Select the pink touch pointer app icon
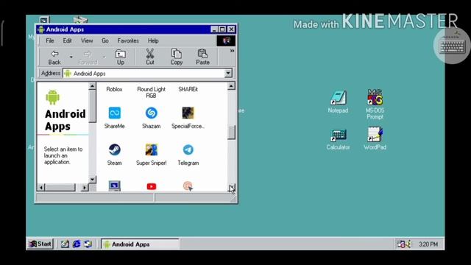Image resolution: width=471 pixels, height=265 pixels. click(x=188, y=186)
